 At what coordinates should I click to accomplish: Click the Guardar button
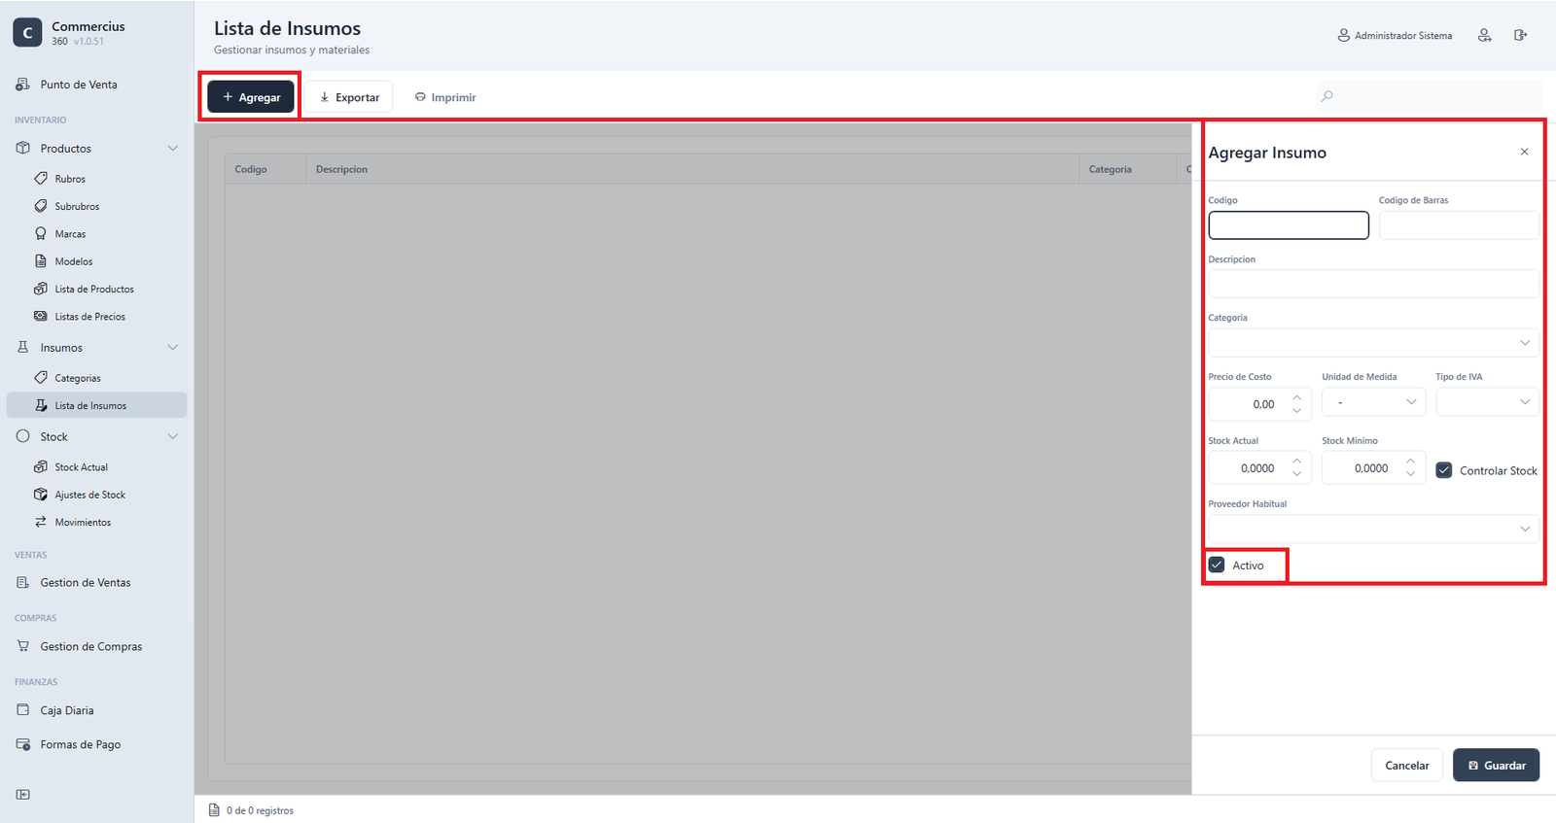pyautogui.click(x=1497, y=766)
